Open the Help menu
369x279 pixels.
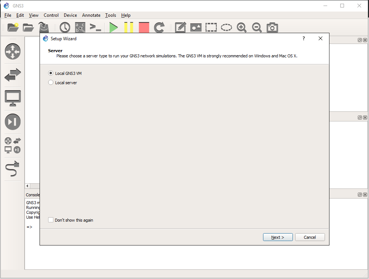[126, 15]
